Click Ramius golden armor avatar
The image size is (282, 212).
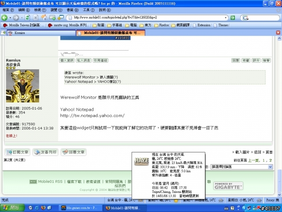click(x=22, y=86)
